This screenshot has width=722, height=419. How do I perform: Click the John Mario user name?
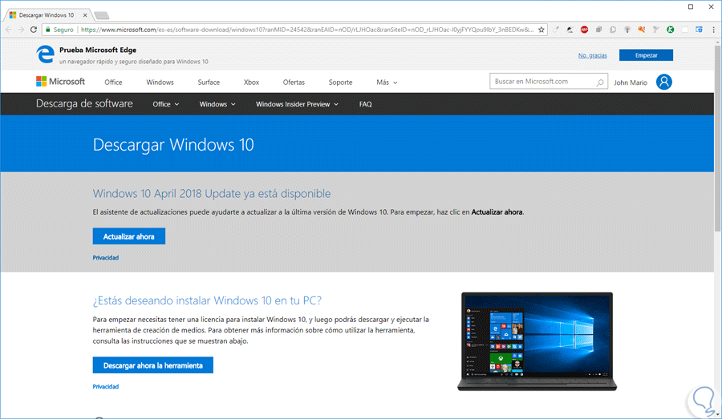point(631,83)
